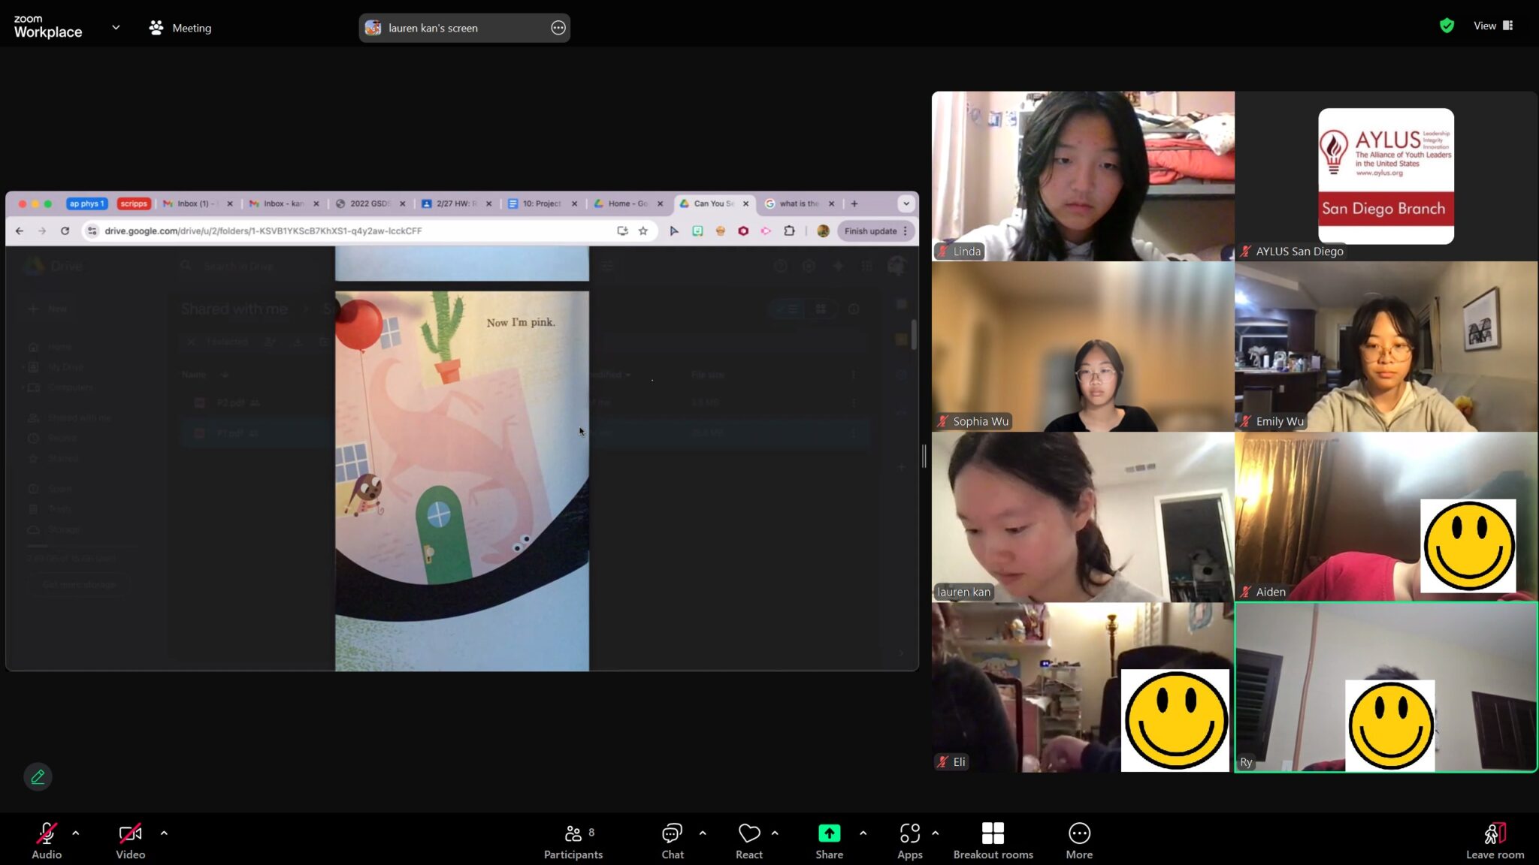Click the panel divider handle beside shared screen
Viewport: 1539px width, 865px height.
[x=924, y=456]
